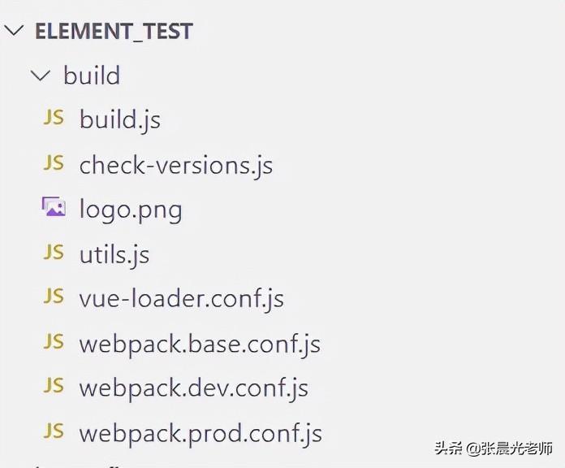Click the image icon beside logo.png
Viewport: 565px width, 468px height.
pyautogui.click(x=54, y=208)
